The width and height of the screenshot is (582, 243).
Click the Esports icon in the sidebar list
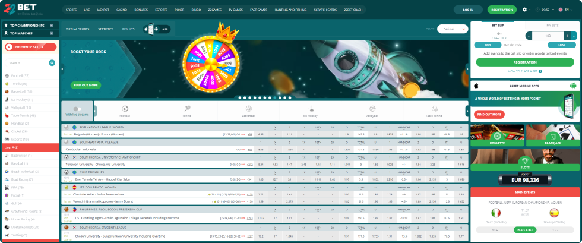tap(7, 140)
